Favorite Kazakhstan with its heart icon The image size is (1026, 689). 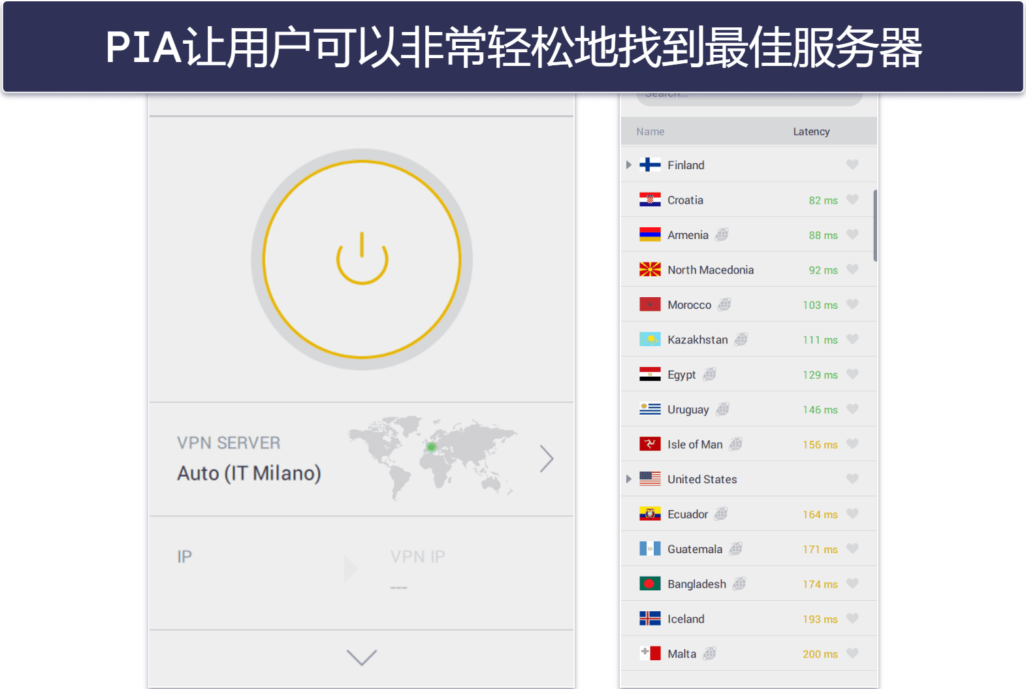[x=852, y=340]
